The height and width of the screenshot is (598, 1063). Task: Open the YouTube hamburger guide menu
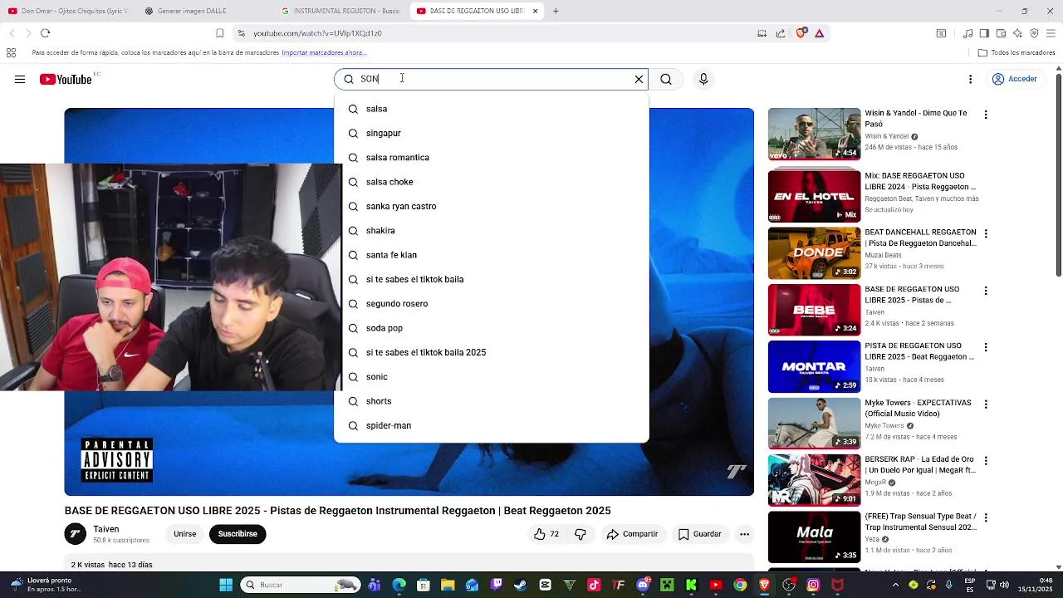[20, 79]
